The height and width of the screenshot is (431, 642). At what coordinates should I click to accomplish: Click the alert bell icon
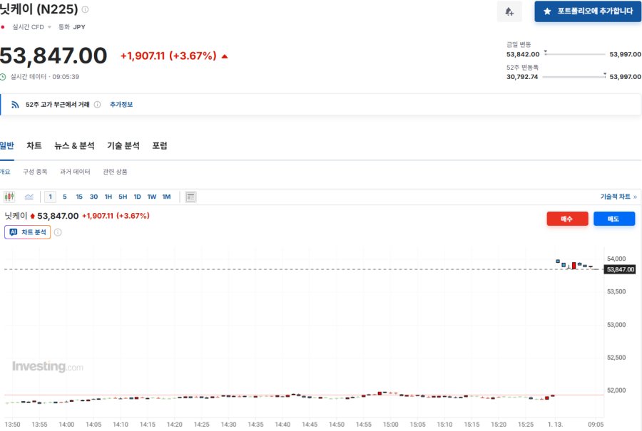click(509, 11)
